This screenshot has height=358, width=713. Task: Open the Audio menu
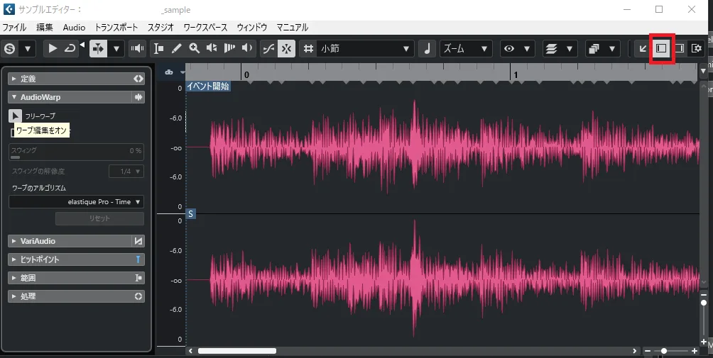click(74, 27)
